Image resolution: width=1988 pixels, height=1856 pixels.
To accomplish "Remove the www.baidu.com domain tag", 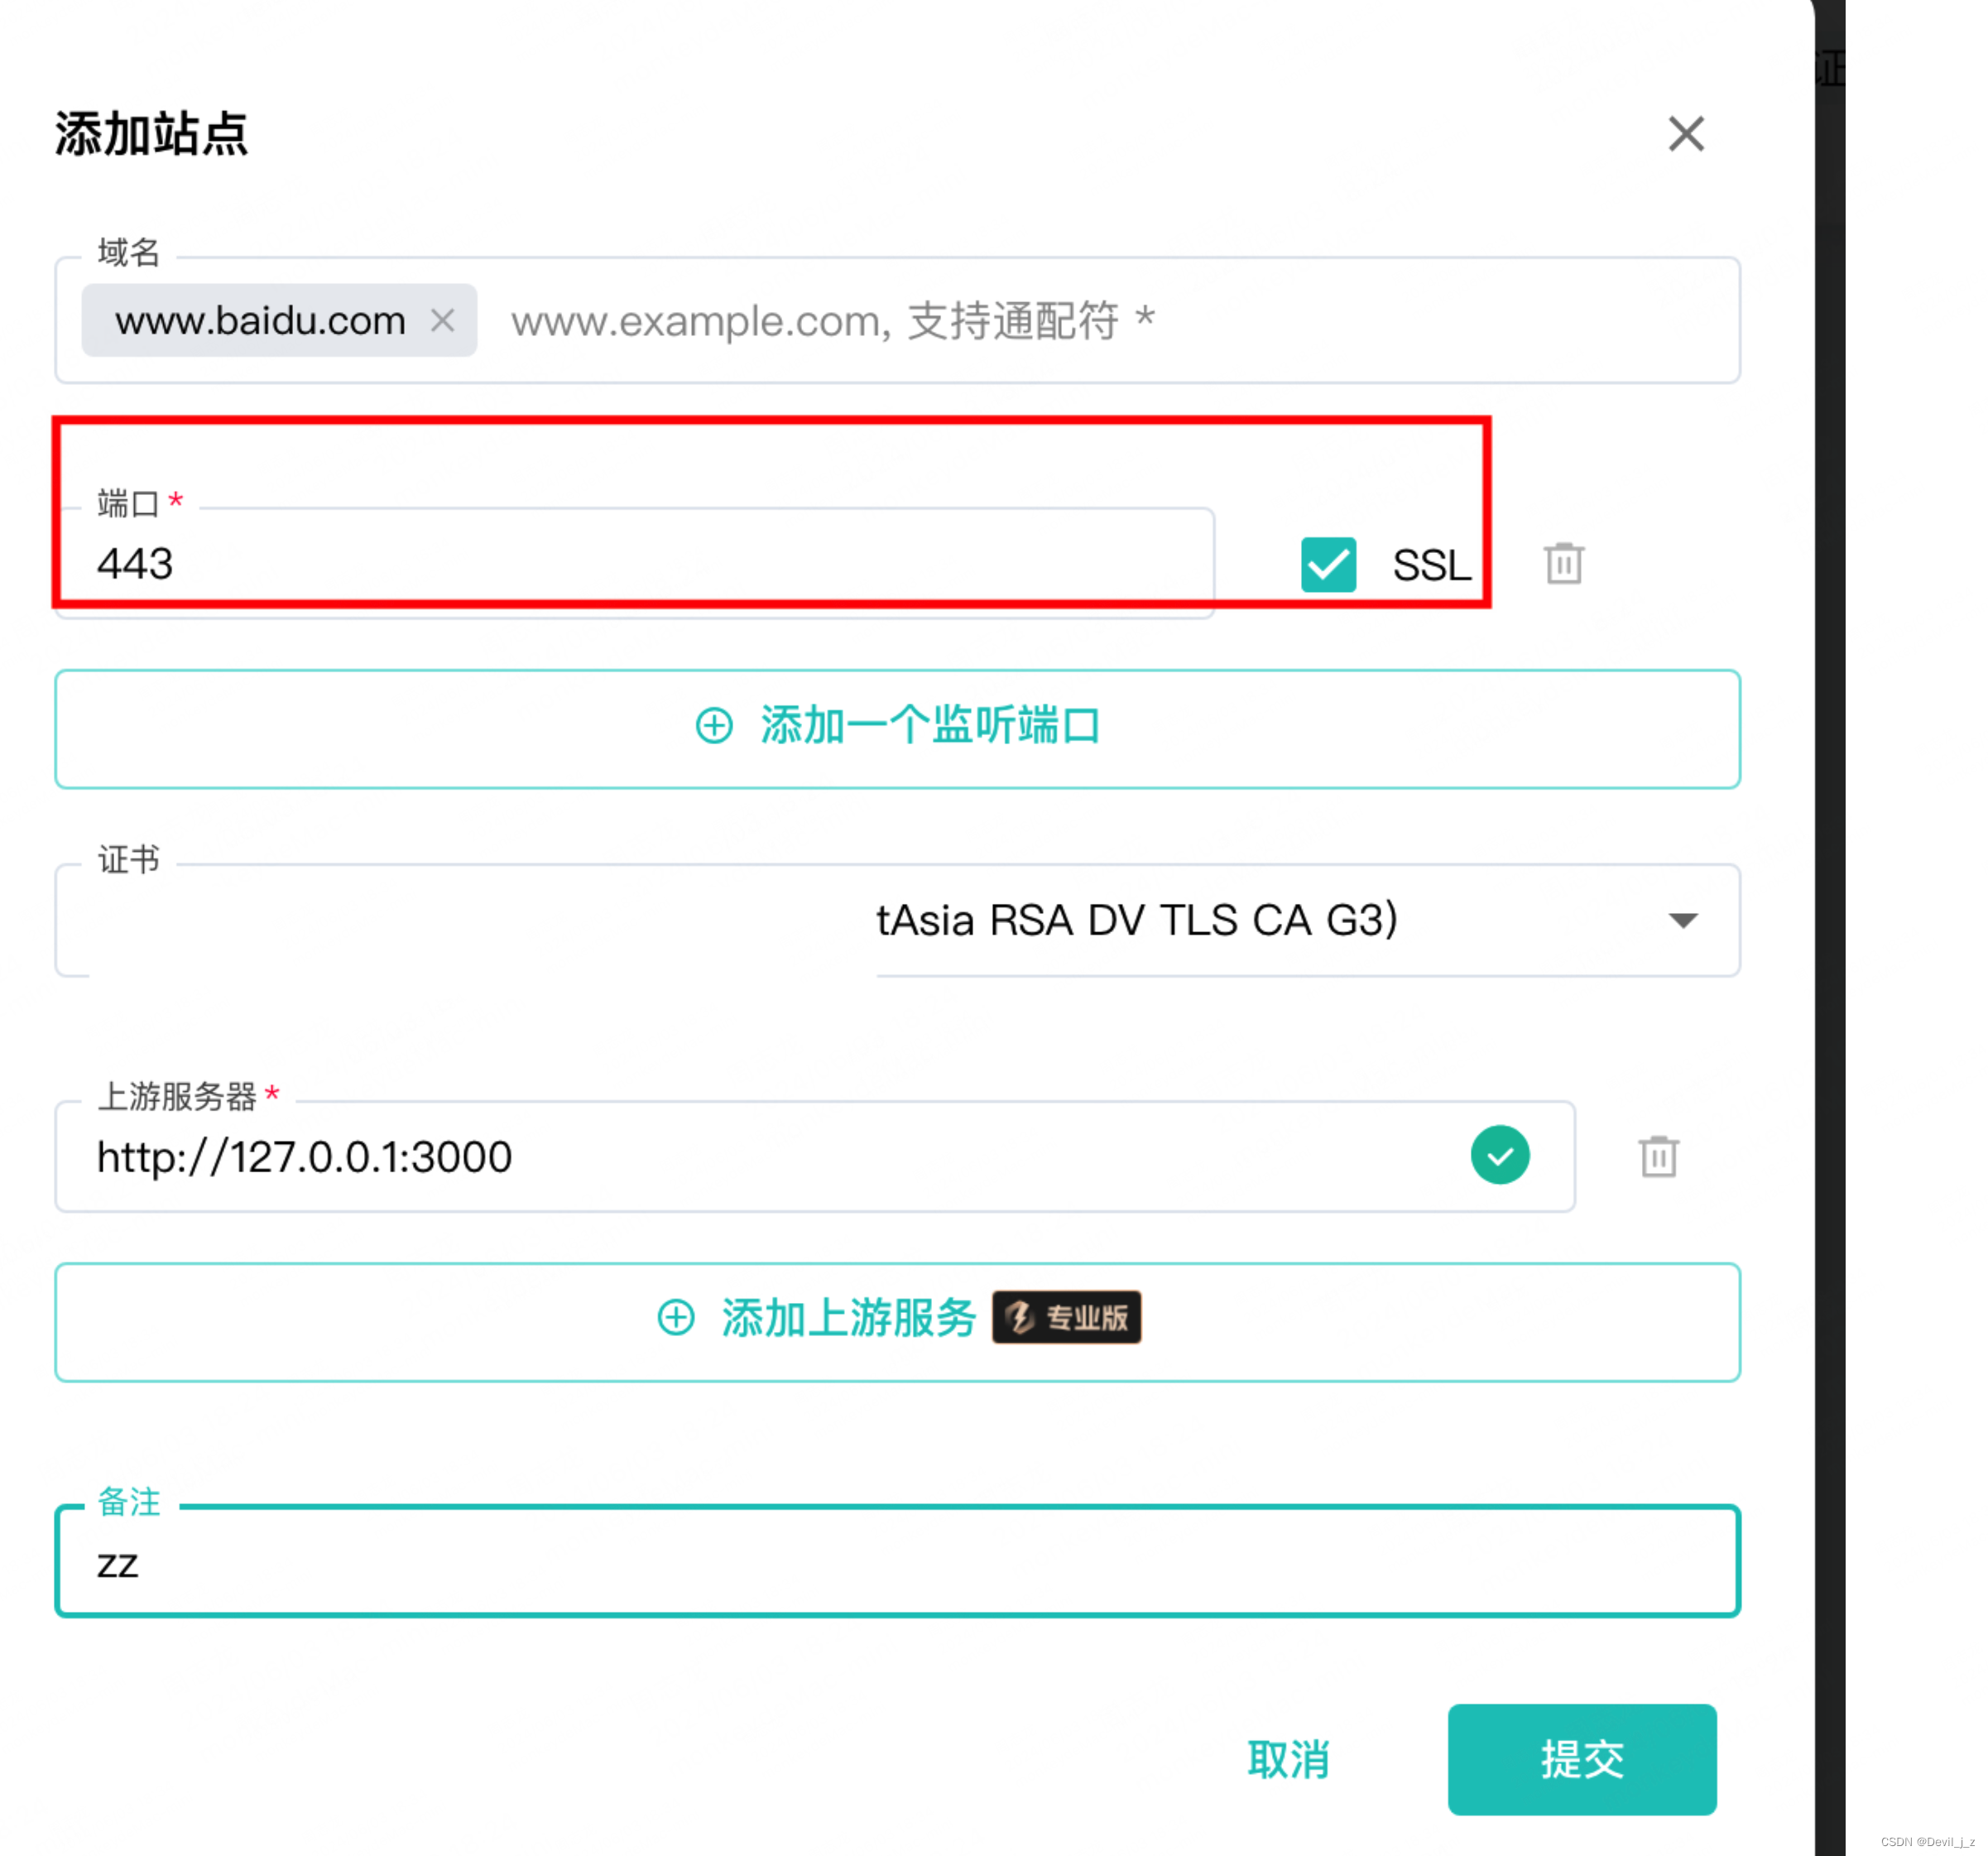I will (x=442, y=320).
